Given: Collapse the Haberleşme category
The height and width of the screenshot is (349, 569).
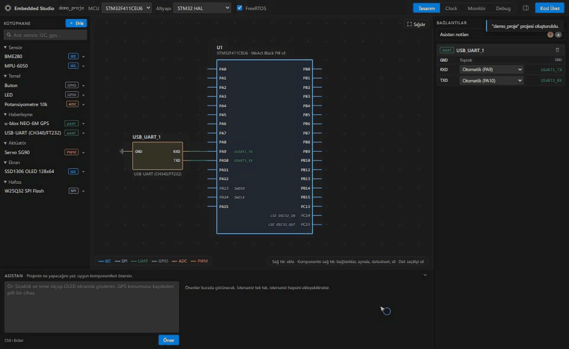Looking at the screenshot, I should (x=18, y=114).
